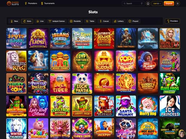Launch the Ice Princess slot game
186x139 pixels.
pyautogui.click(x=170, y=106)
